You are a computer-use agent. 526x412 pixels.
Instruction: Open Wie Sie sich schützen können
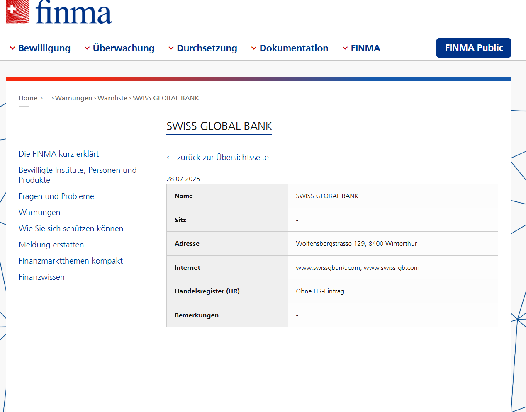tap(71, 228)
